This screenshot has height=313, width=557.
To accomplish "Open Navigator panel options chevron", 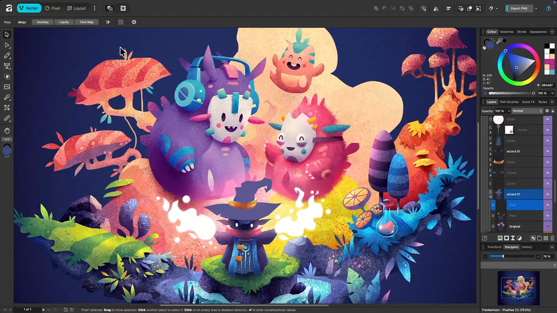I will click(x=552, y=247).
